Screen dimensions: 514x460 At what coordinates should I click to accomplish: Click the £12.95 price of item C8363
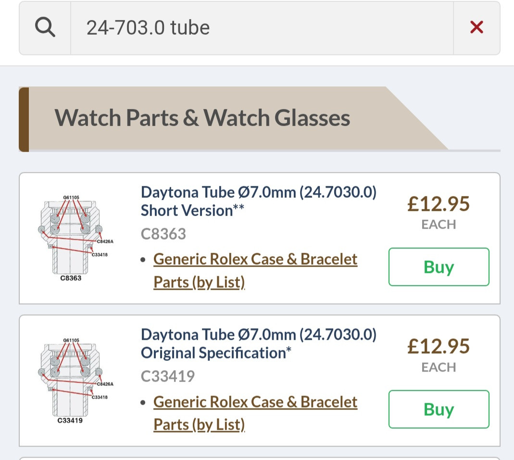coord(439,204)
